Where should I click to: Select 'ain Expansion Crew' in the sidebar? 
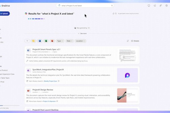point(7,74)
